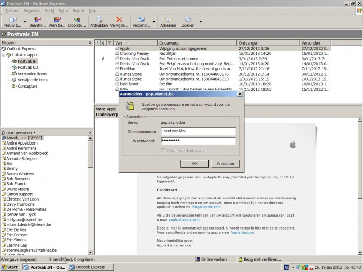The width and height of the screenshot is (363, 272).
Task: Click the Annuleren button
Action: click(225, 163)
